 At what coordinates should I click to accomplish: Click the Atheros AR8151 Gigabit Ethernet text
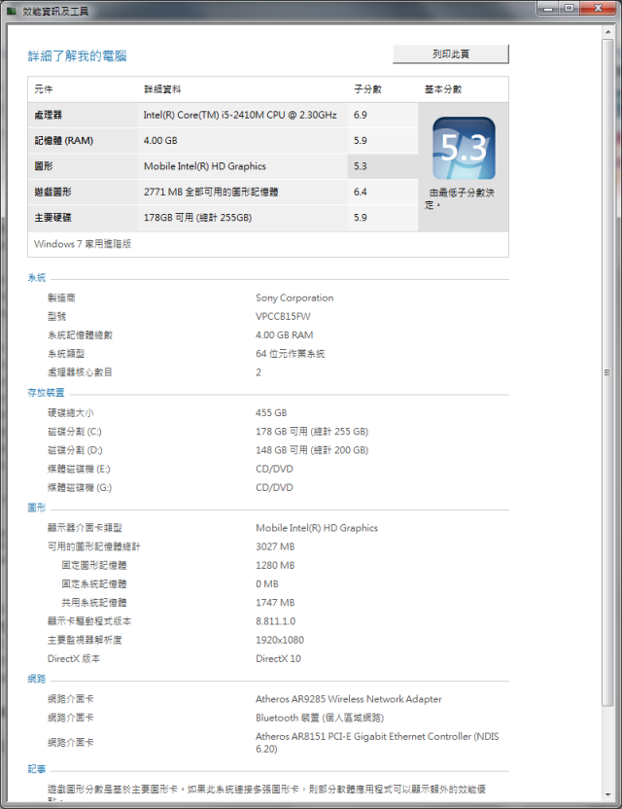[377, 742]
